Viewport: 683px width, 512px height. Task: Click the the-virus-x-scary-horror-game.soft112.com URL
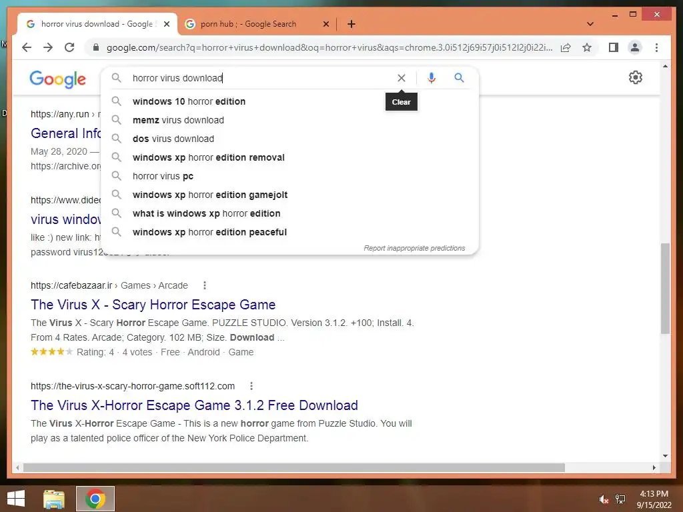pyautogui.click(x=133, y=386)
